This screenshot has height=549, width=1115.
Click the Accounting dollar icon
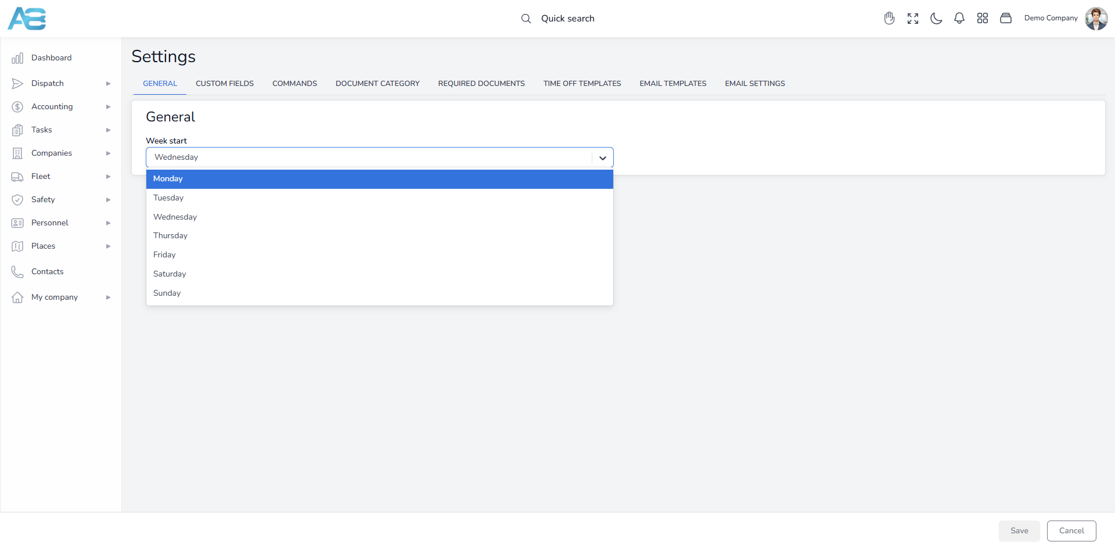17,107
